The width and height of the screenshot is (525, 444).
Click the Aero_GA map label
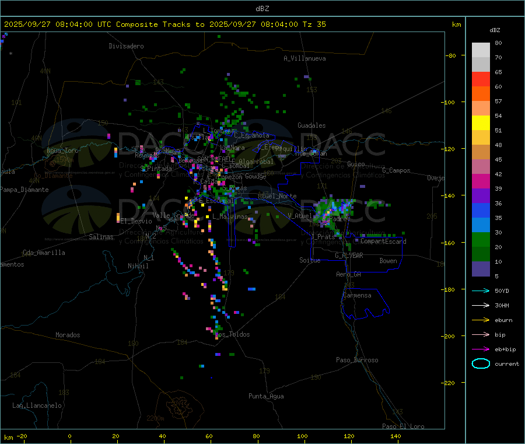pos(349,274)
